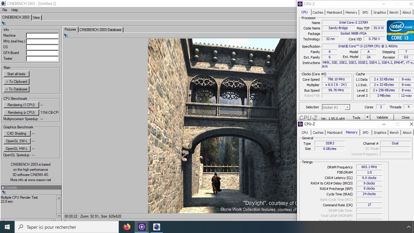Switch to the View tab
The image size is (414, 233).
click(36, 18)
